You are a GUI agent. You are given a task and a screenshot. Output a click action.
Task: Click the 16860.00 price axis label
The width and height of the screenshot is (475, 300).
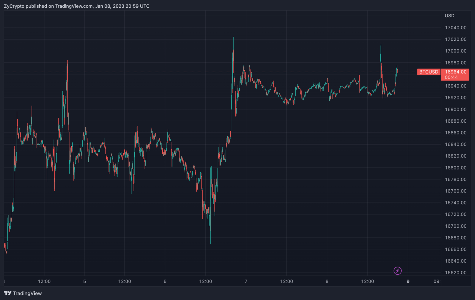point(456,133)
